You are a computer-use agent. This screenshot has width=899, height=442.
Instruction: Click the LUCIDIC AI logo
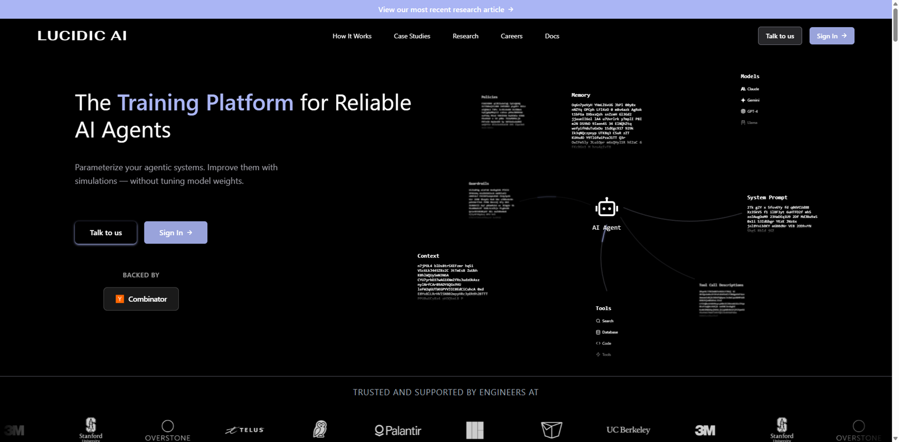coord(82,35)
